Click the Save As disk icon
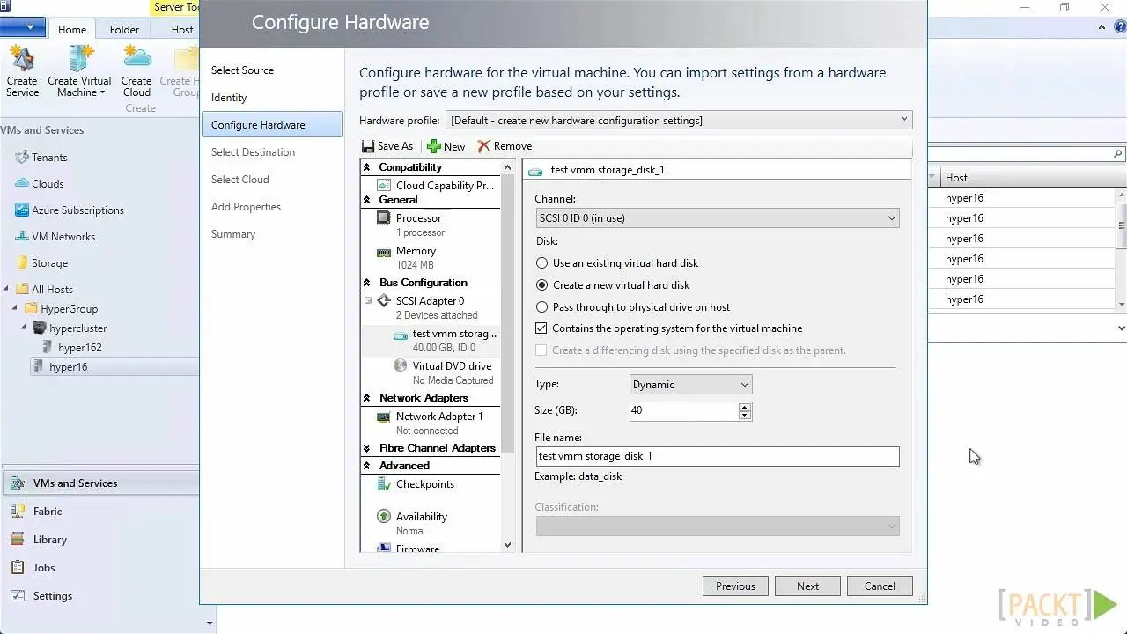 368,146
